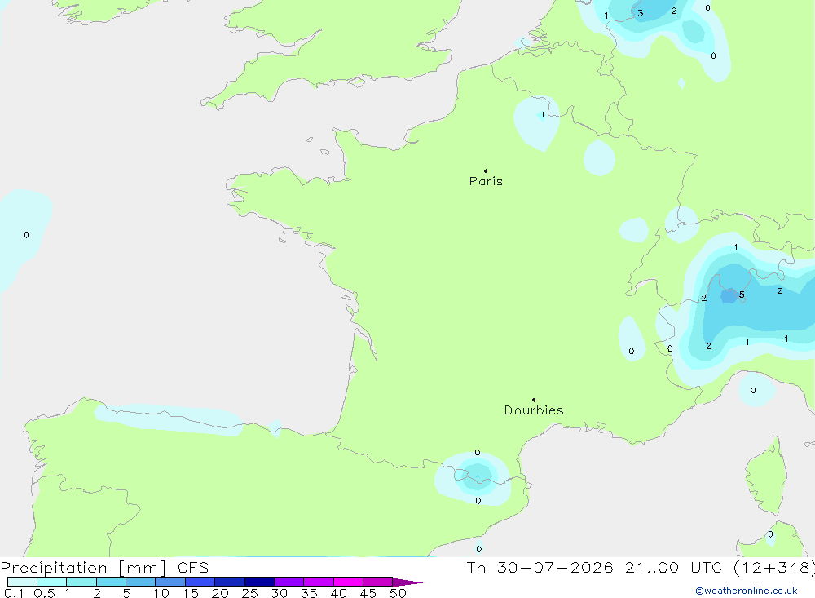Pick the 35–40 mm legend swatch
815x598 pixels.
(319, 582)
